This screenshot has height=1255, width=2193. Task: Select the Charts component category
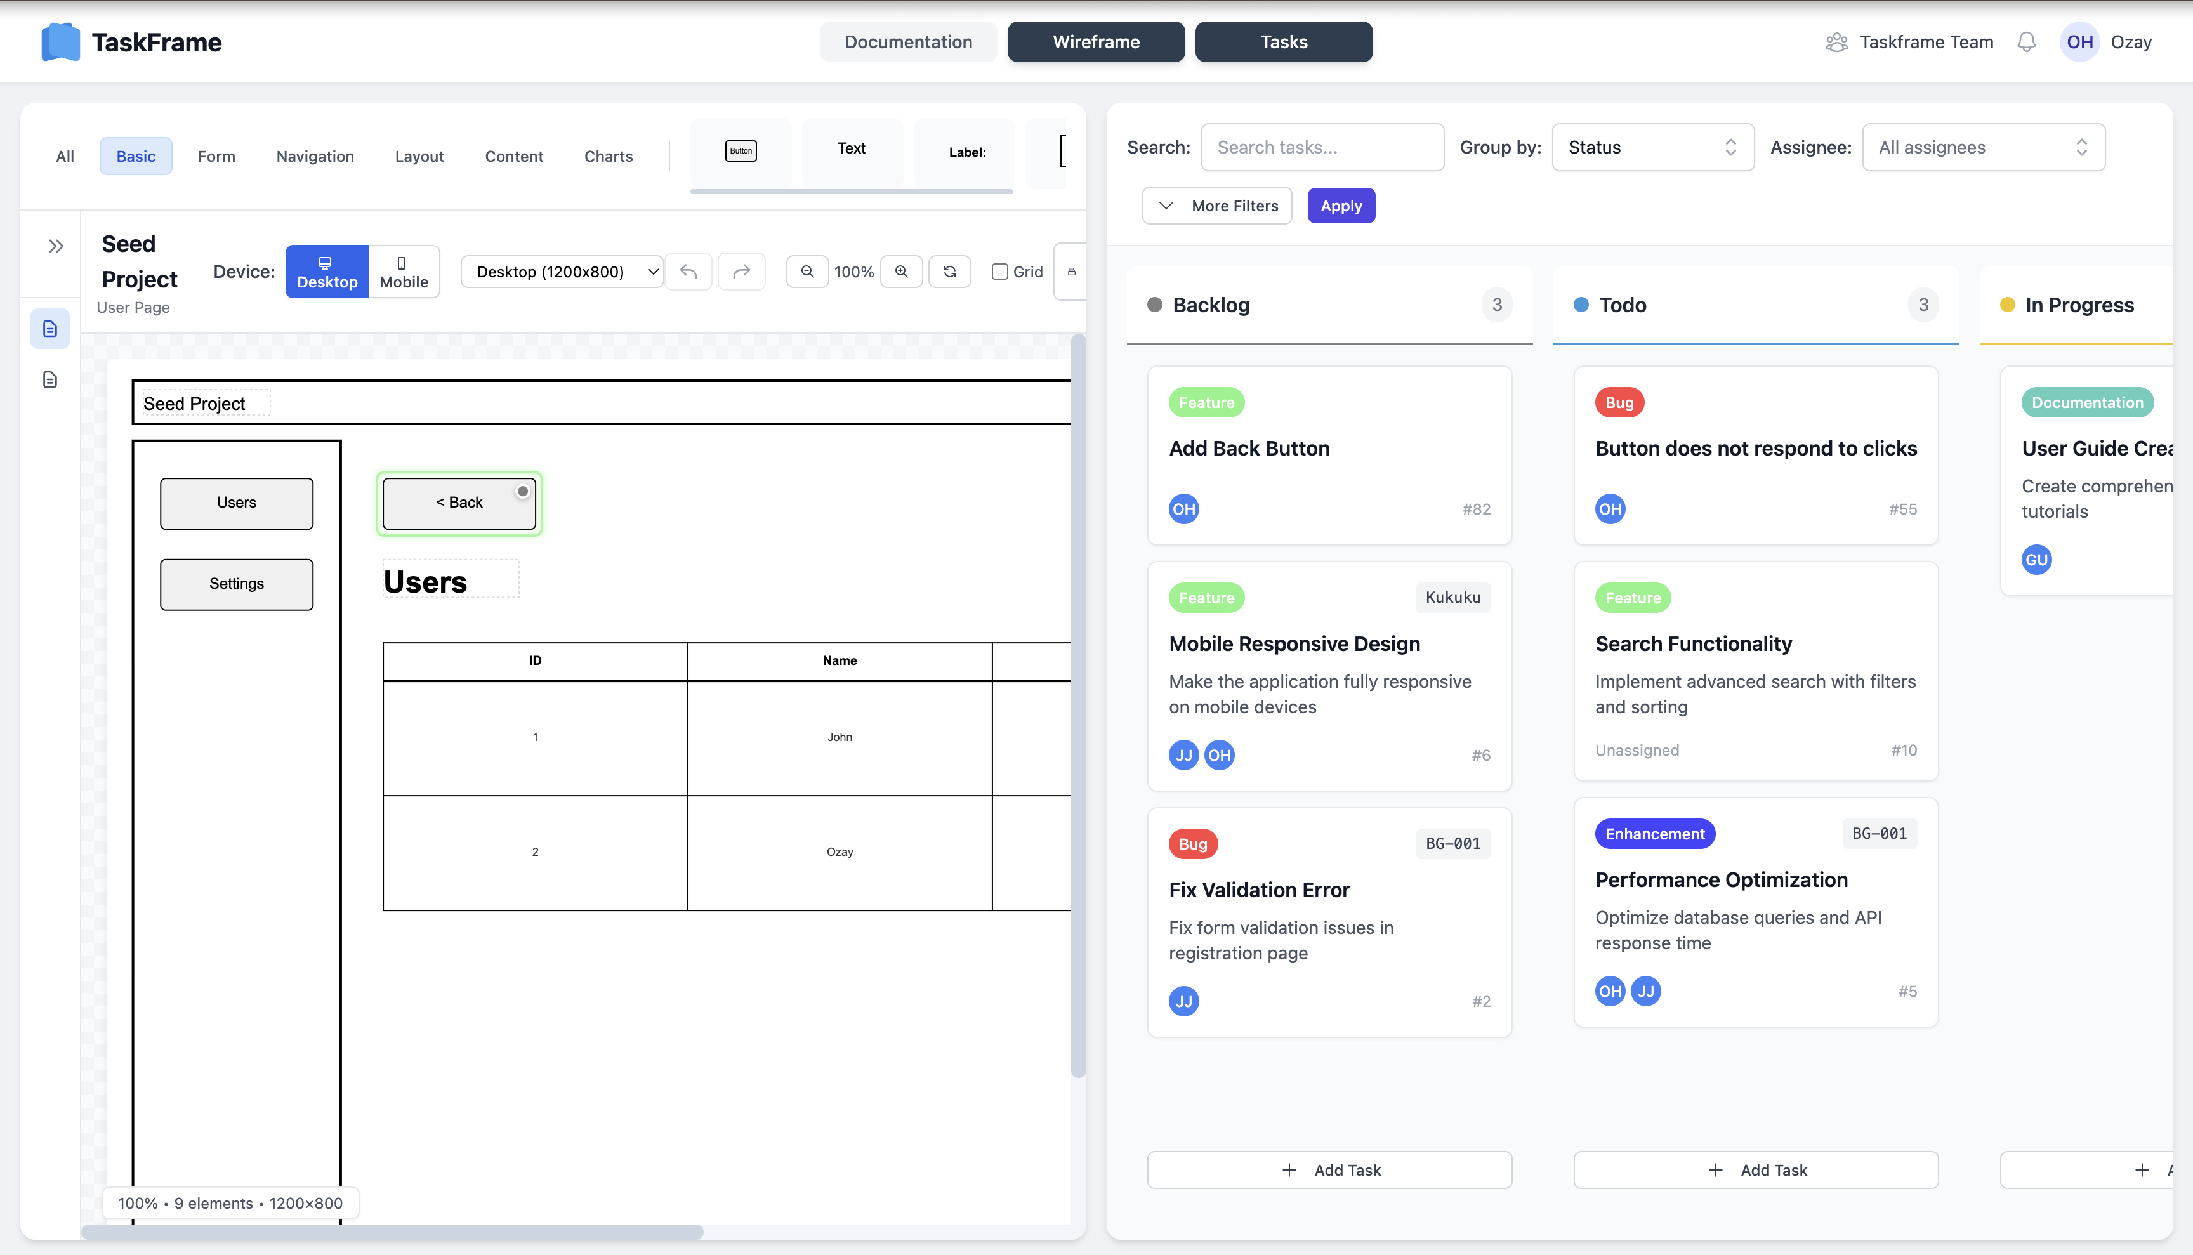[609, 156]
